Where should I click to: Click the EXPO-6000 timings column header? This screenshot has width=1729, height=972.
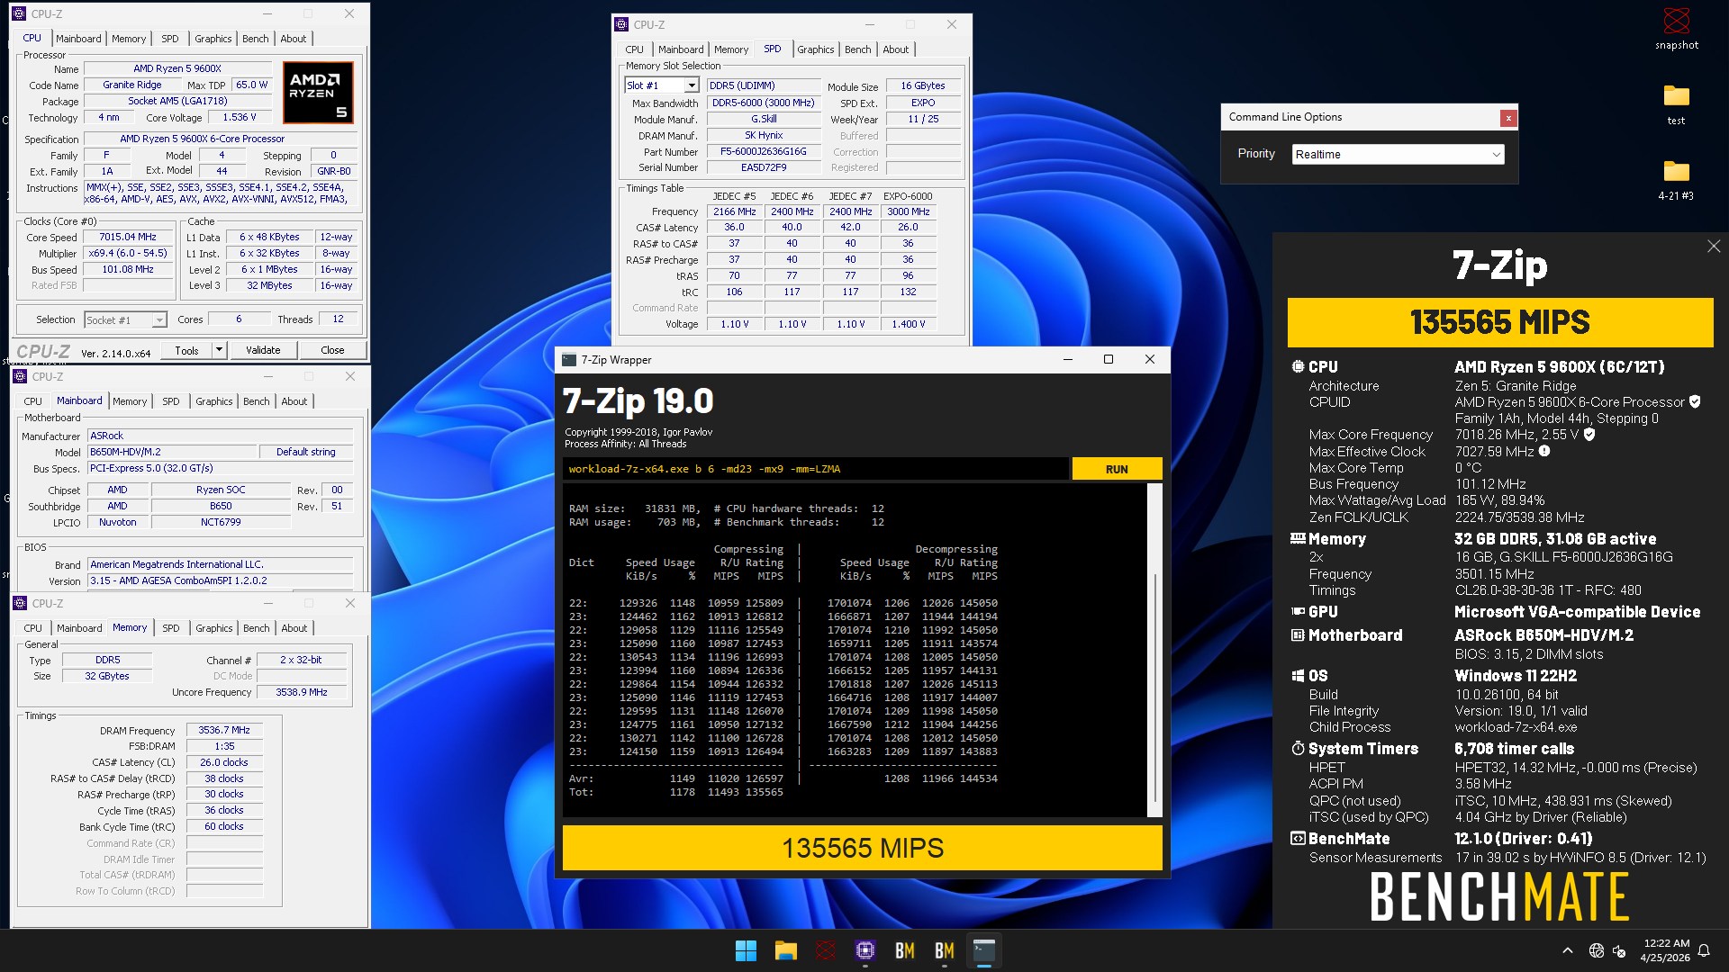pyautogui.click(x=908, y=196)
